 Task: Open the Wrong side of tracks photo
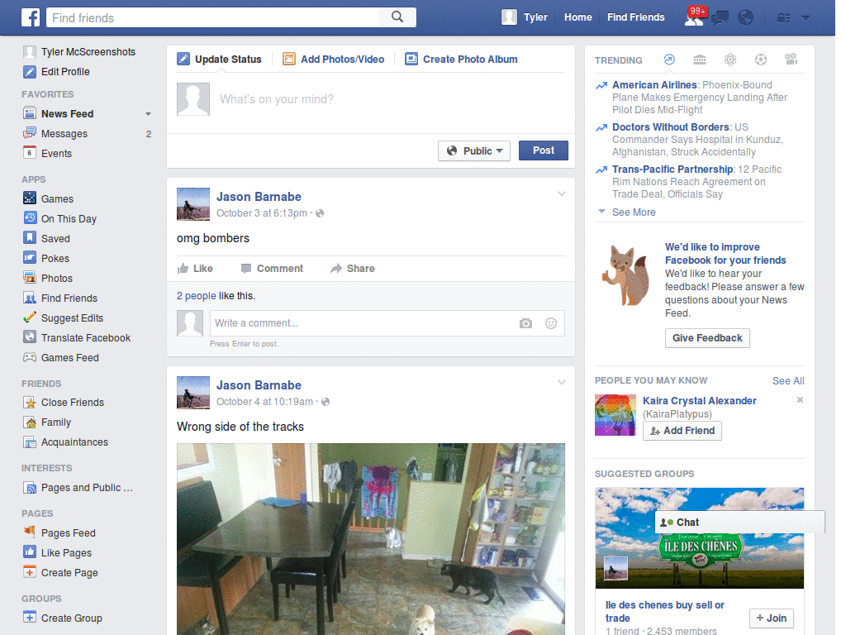click(371, 539)
